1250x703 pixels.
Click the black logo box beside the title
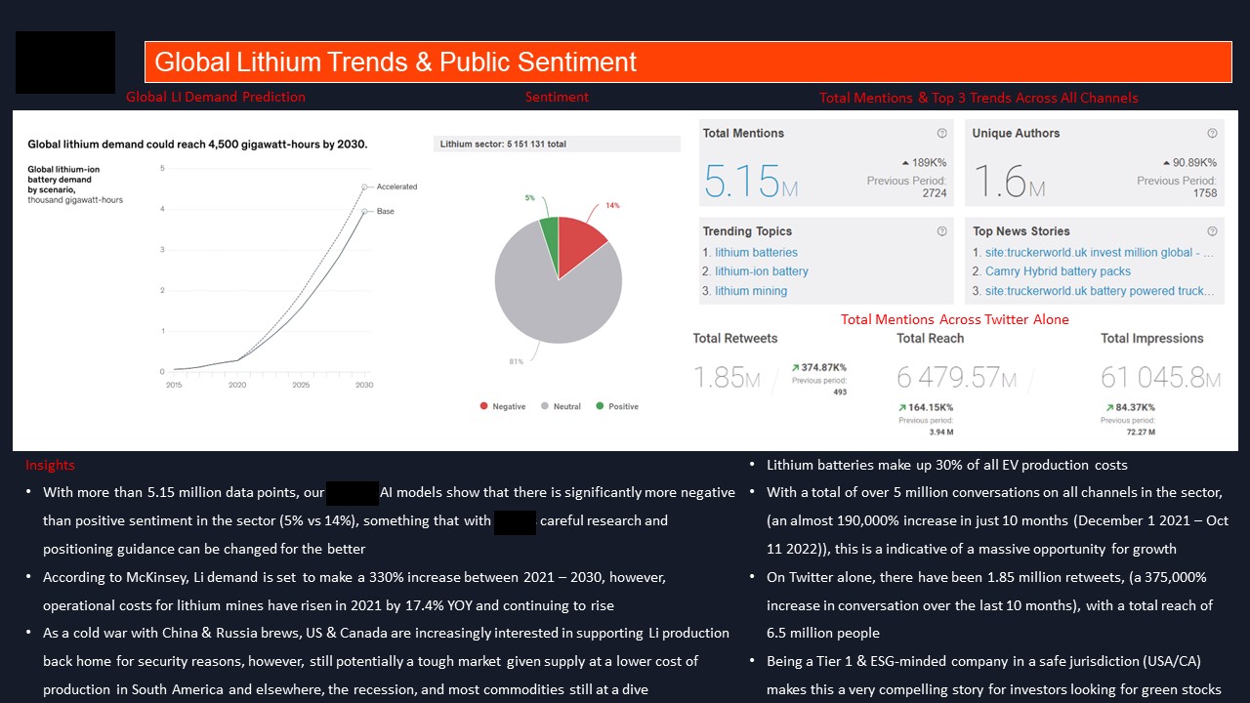65,62
